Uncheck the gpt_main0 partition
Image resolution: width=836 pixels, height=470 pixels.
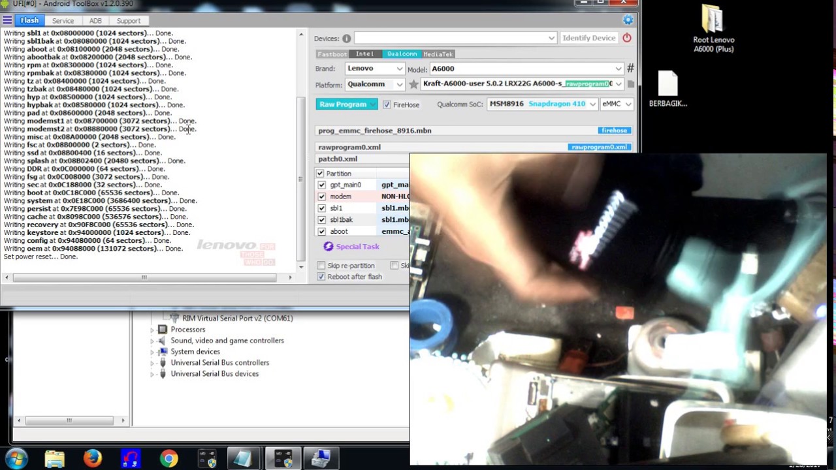tap(321, 185)
